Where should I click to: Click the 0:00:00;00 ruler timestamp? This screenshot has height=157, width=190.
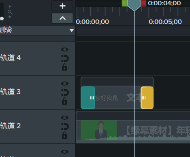pyautogui.click(x=92, y=22)
